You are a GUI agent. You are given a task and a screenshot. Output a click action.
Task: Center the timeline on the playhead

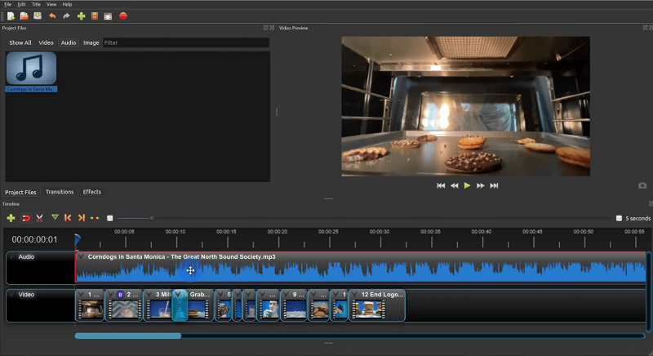[x=95, y=218]
